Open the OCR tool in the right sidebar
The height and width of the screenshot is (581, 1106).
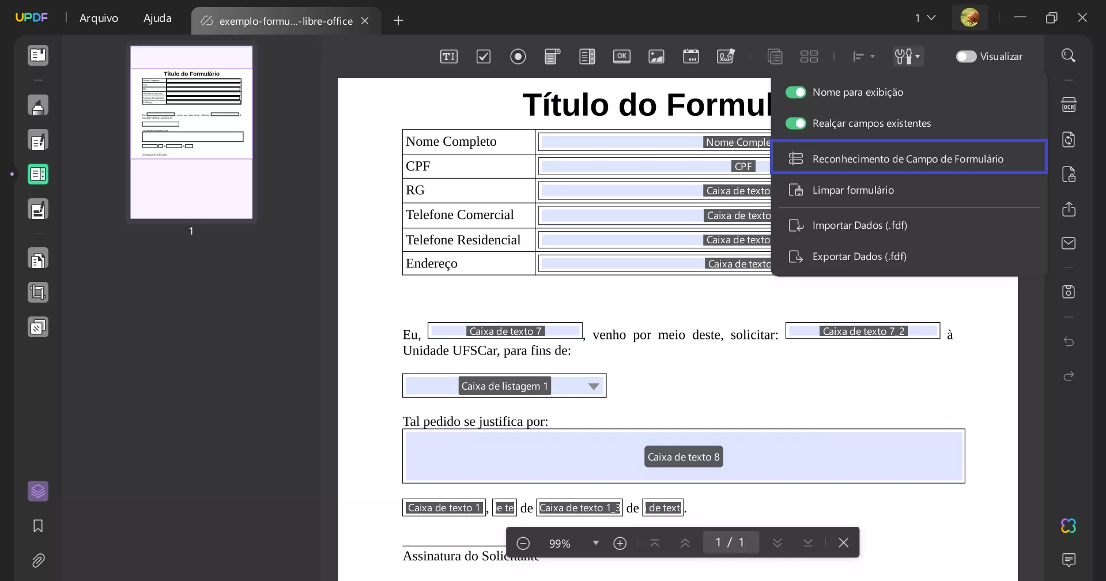coord(1069,104)
